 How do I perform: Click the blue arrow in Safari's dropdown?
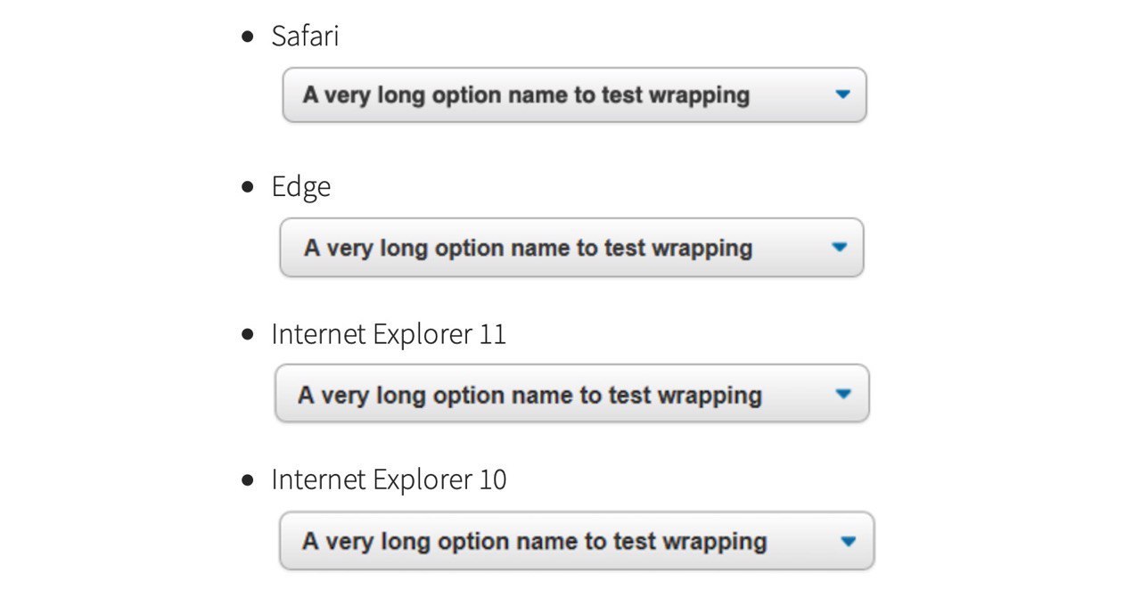click(843, 94)
